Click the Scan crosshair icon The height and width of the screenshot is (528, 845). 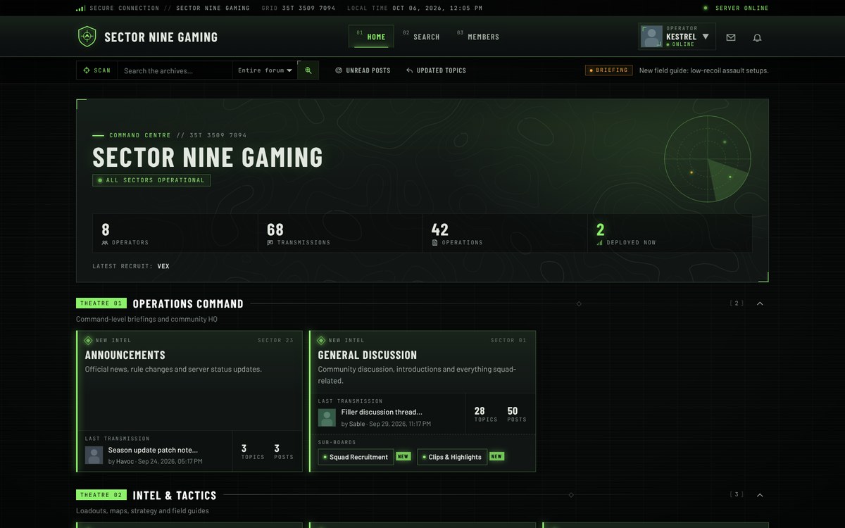(87, 70)
